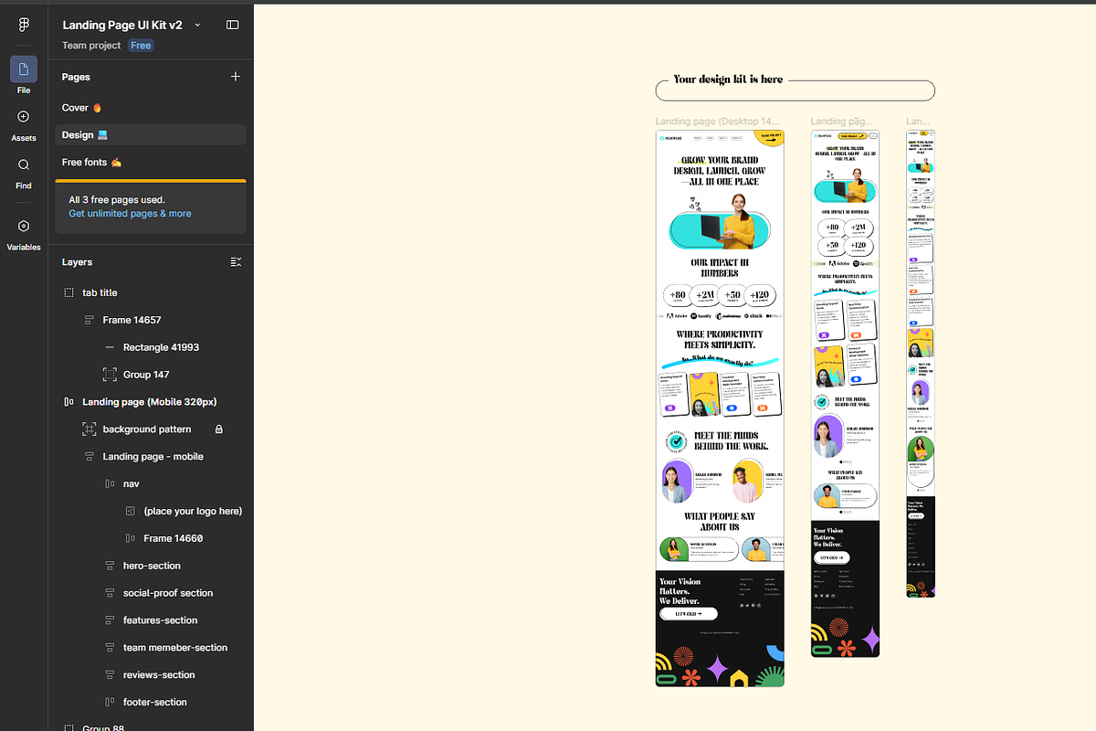Click the Frame 14660 layer icon
This screenshot has width=1096, height=731.
click(130, 538)
